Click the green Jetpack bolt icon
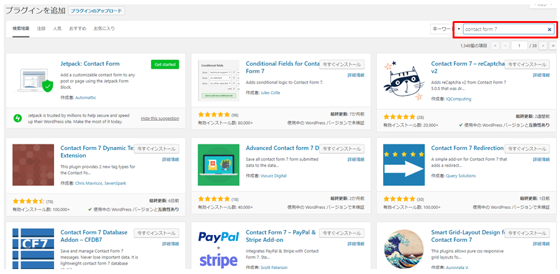The image size is (560, 274). [x=17, y=118]
